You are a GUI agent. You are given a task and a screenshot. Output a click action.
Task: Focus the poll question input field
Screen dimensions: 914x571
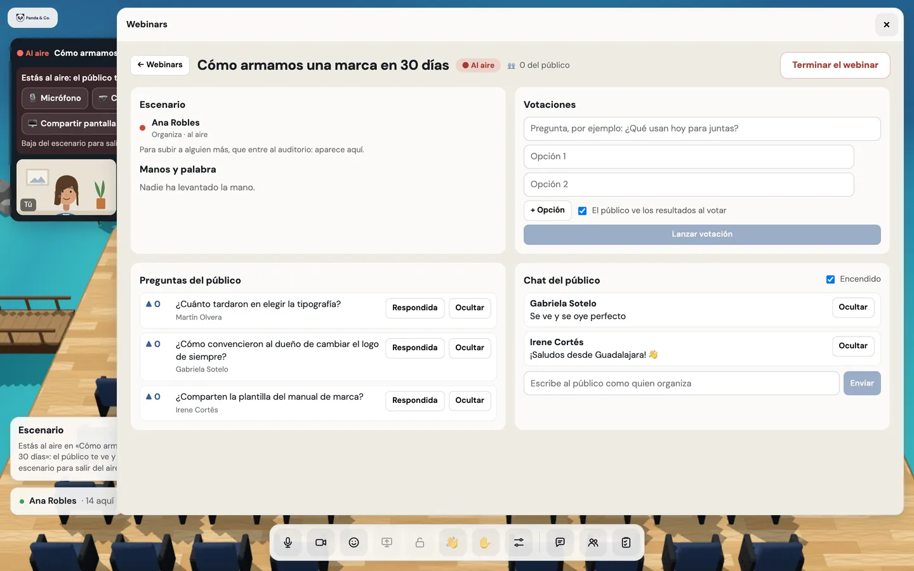click(702, 129)
